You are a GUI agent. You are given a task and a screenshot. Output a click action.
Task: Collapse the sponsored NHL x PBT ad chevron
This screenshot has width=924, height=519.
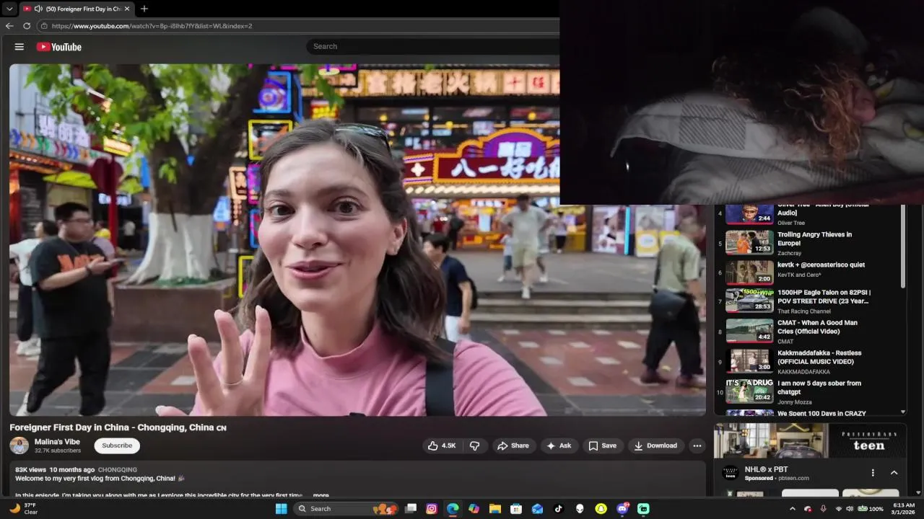[x=894, y=473]
